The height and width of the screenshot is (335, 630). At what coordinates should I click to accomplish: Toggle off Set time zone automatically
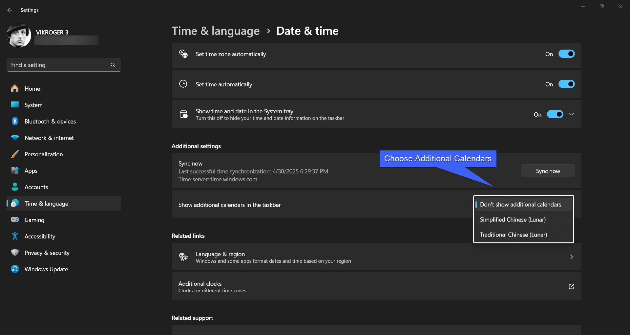(567, 54)
